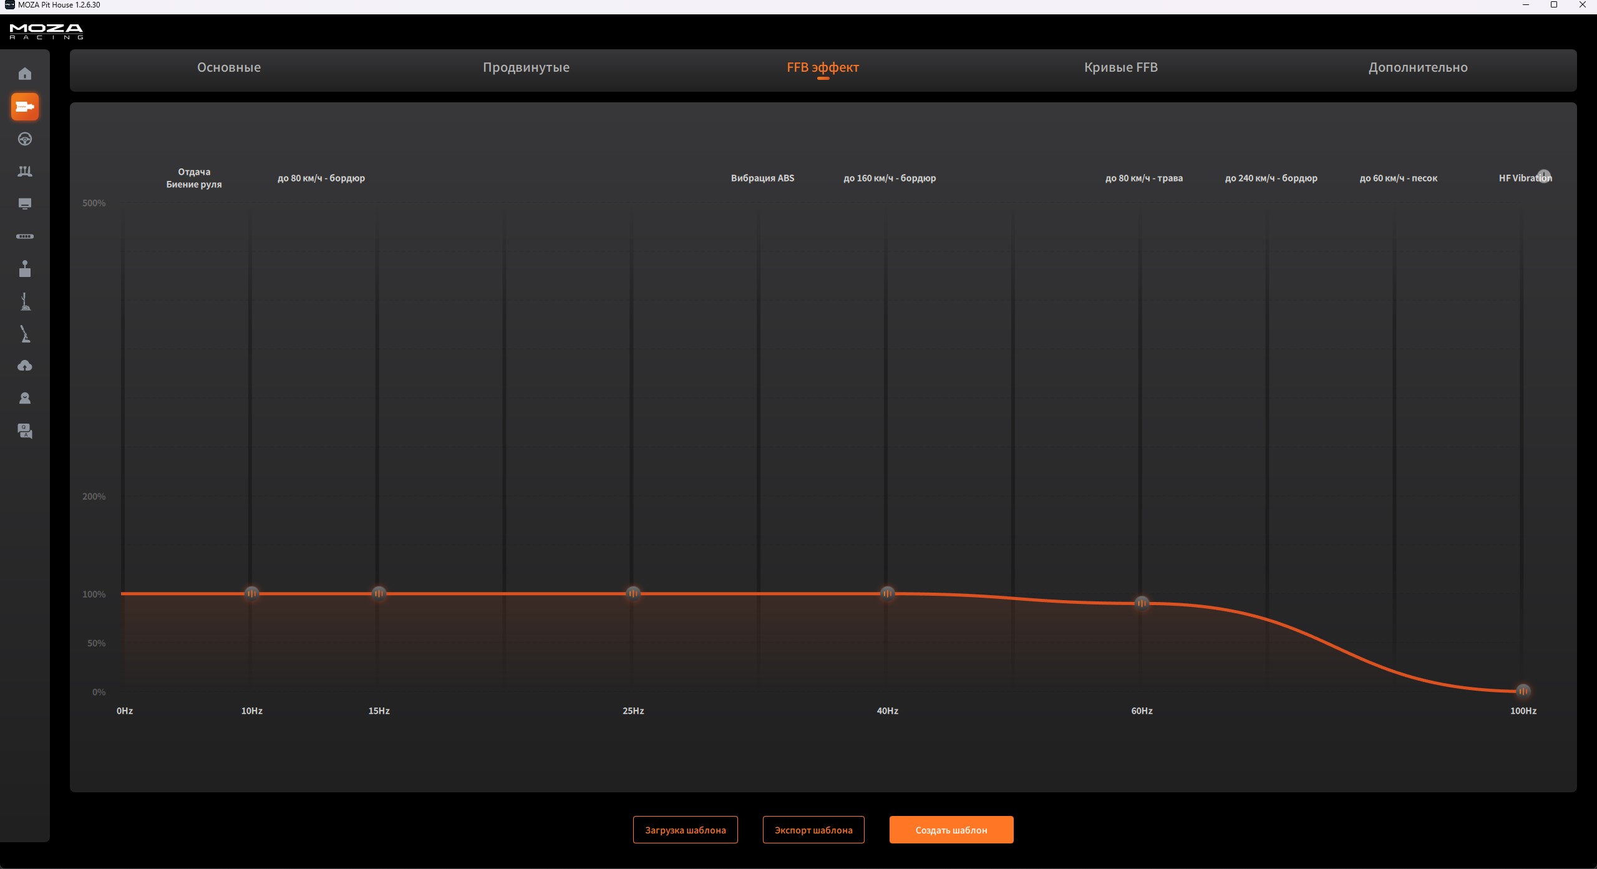Viewport: 1597px width, 869px height.
Task: Open the sequential shifter icon
Action: [25, 301]
